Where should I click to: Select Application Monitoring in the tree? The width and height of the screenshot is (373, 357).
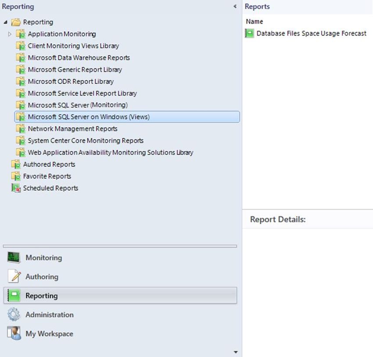click(x=62, y=34)
